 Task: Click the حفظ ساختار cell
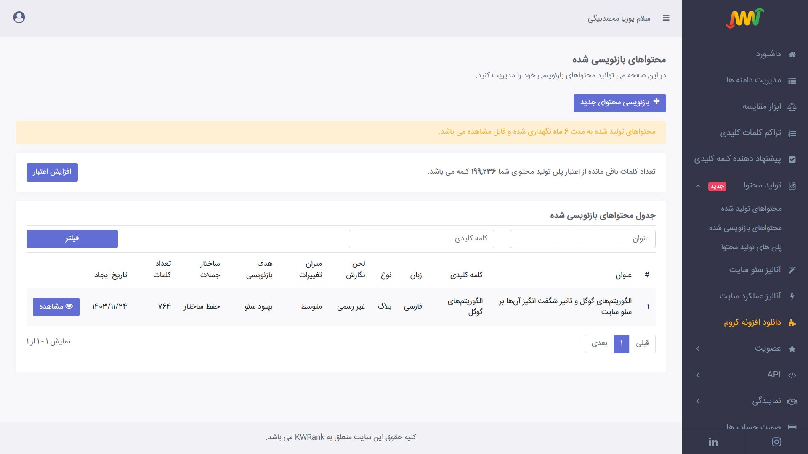pos(202,306)
